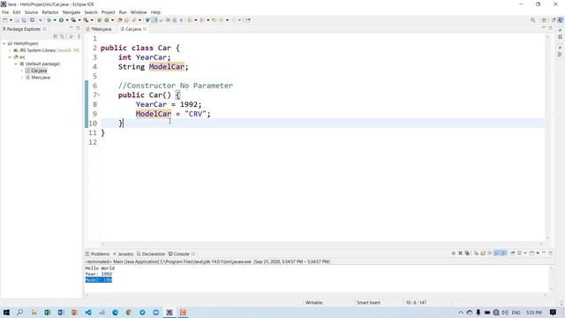Open the External Tools dropdown arrow
565x318 pixels.
(92, 20)
